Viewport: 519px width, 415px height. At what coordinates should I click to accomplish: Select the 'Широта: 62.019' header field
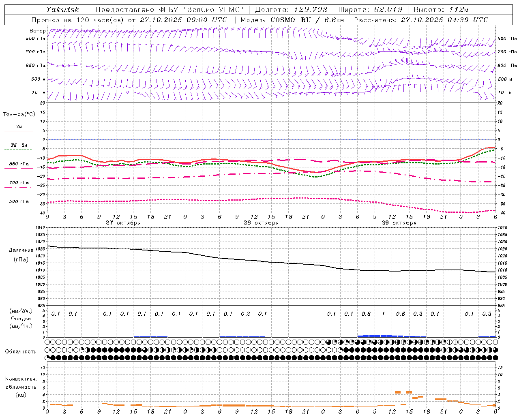(x=370, y=10)
